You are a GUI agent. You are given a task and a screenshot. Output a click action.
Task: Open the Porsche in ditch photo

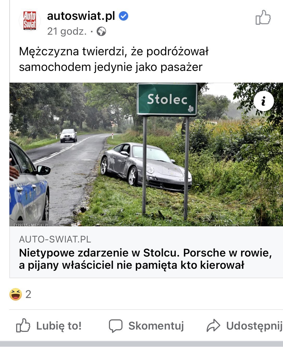[x=146, y=154]
